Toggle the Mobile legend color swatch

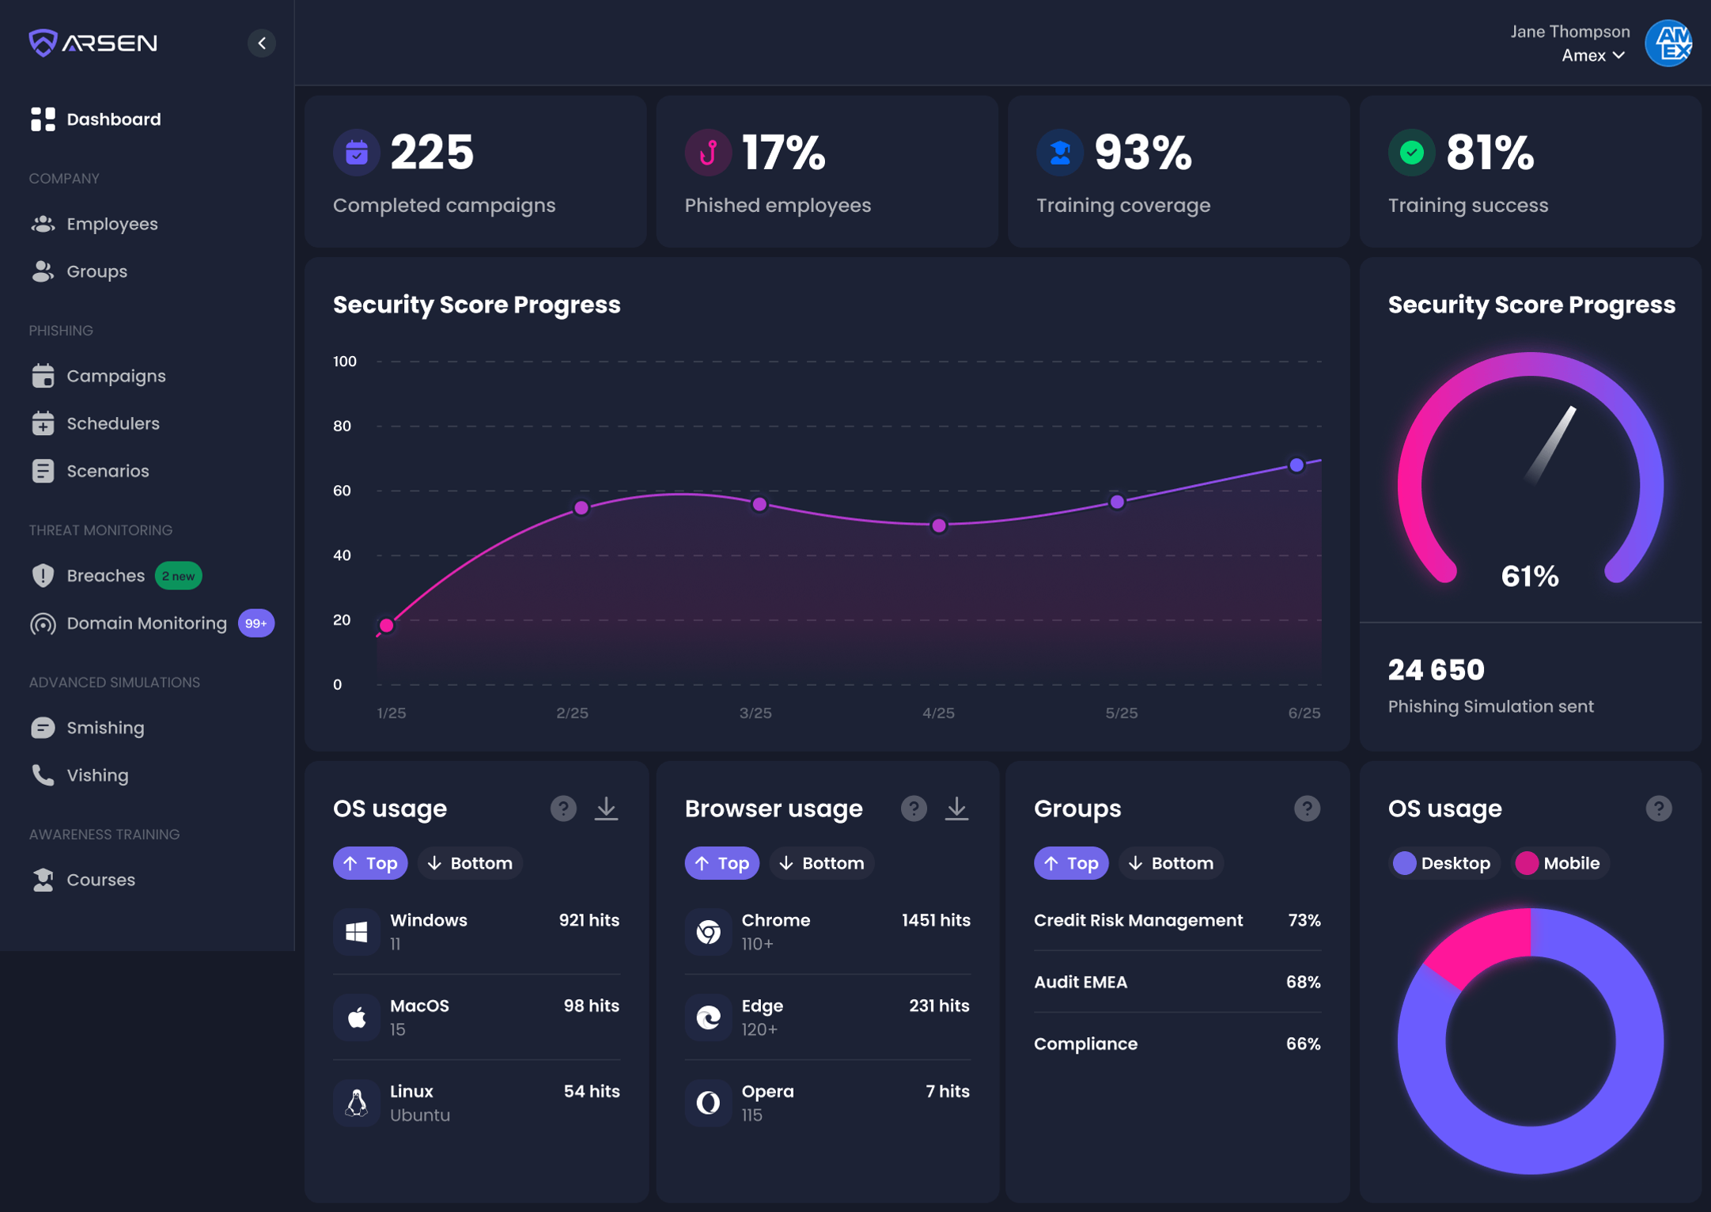coord(1526,863)
